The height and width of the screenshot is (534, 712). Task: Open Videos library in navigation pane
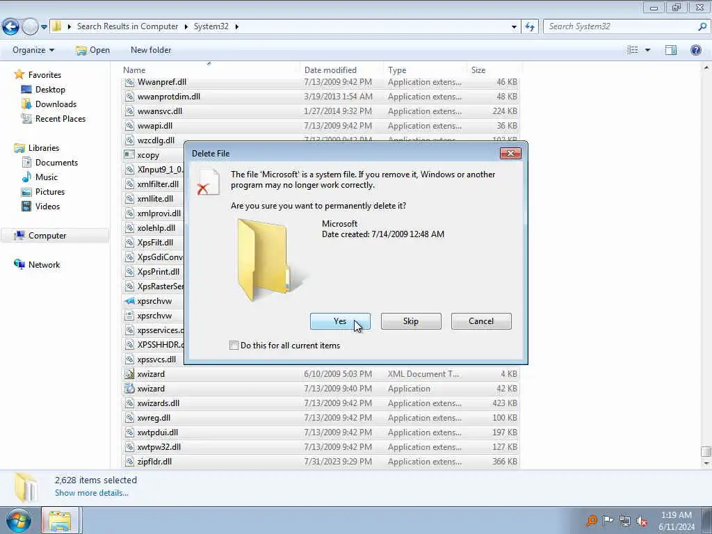(x=41, y=206)
